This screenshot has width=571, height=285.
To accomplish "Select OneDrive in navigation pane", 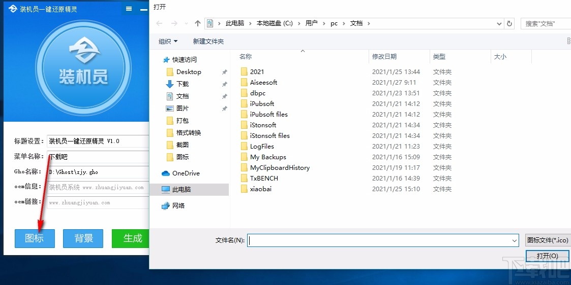I will click(x=186, y=173).
